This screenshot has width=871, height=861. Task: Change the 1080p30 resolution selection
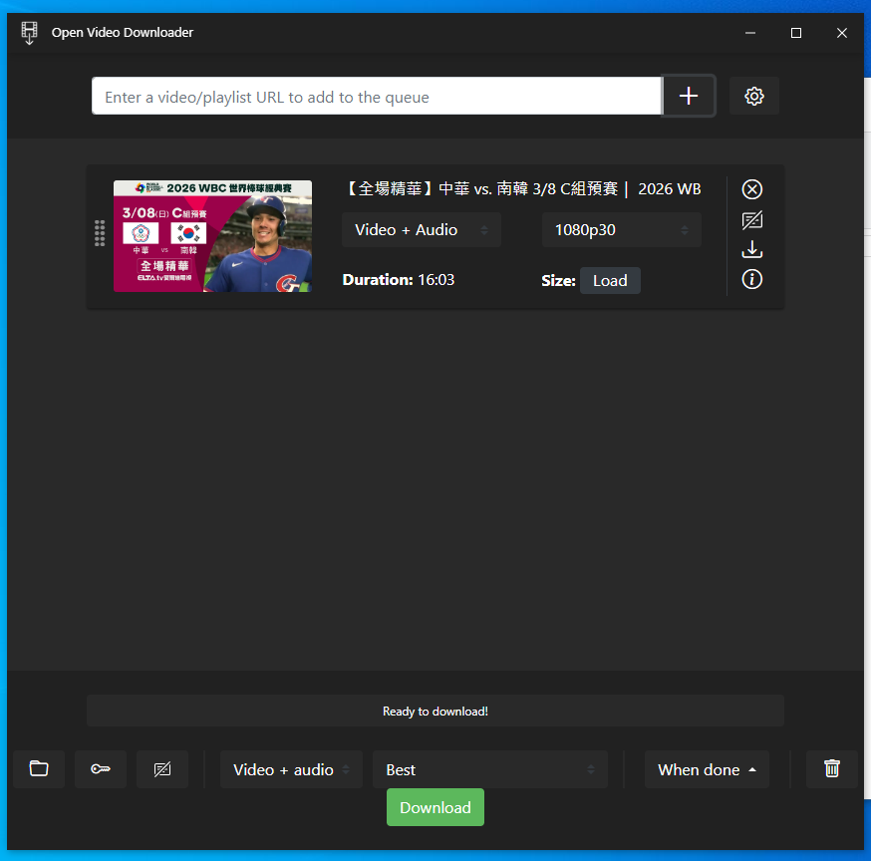pos(621,229)
